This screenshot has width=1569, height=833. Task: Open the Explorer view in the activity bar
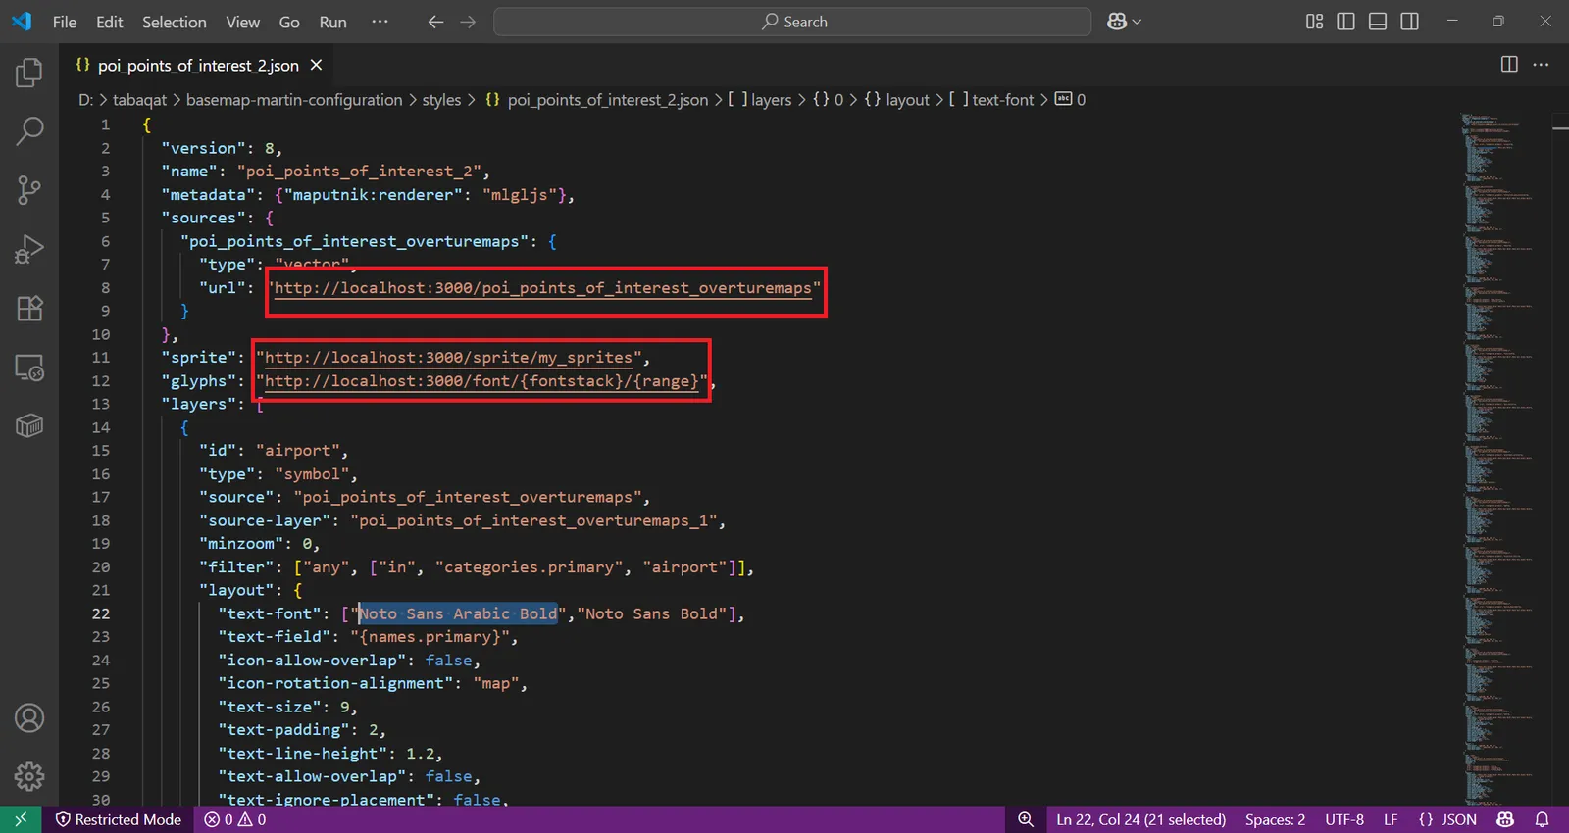(29, 73)
